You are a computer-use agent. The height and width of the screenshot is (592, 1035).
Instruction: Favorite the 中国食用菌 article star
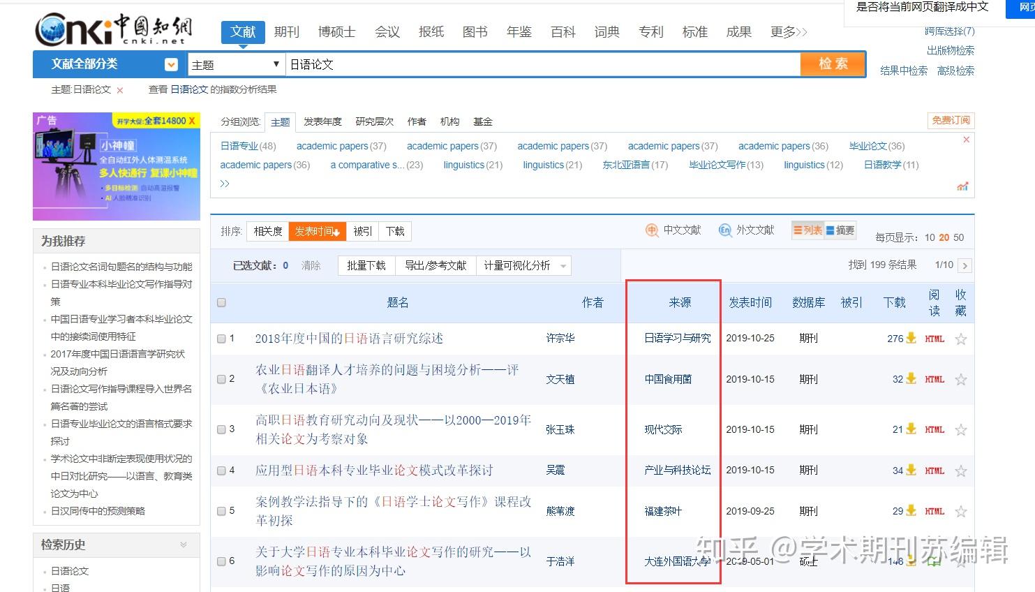[x=961, y=380]
